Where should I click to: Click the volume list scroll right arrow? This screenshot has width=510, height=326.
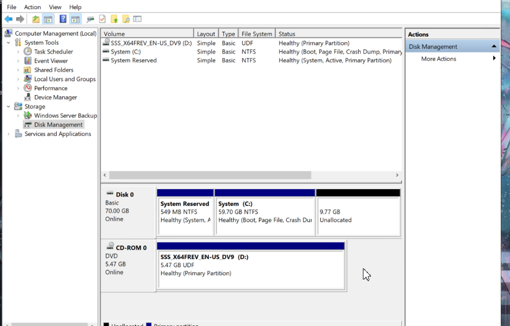[397, 175]
